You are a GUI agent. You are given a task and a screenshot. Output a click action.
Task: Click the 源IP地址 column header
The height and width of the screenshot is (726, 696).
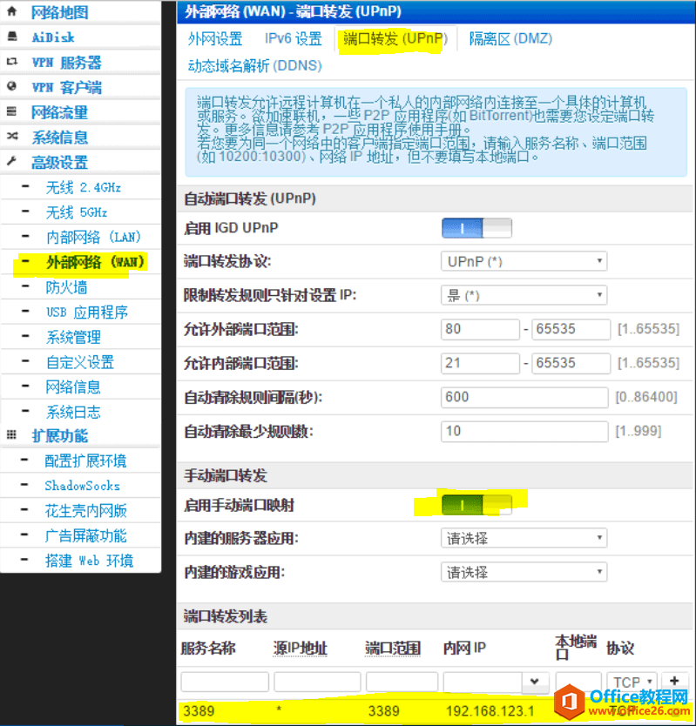(301, 649)
